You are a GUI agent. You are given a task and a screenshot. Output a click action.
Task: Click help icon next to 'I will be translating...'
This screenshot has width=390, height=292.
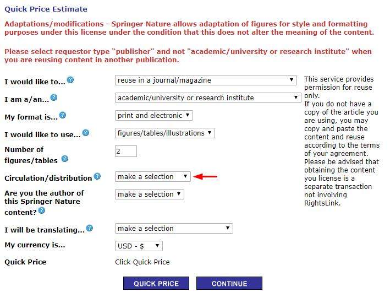pyautogui.click(x=90, y=228)
